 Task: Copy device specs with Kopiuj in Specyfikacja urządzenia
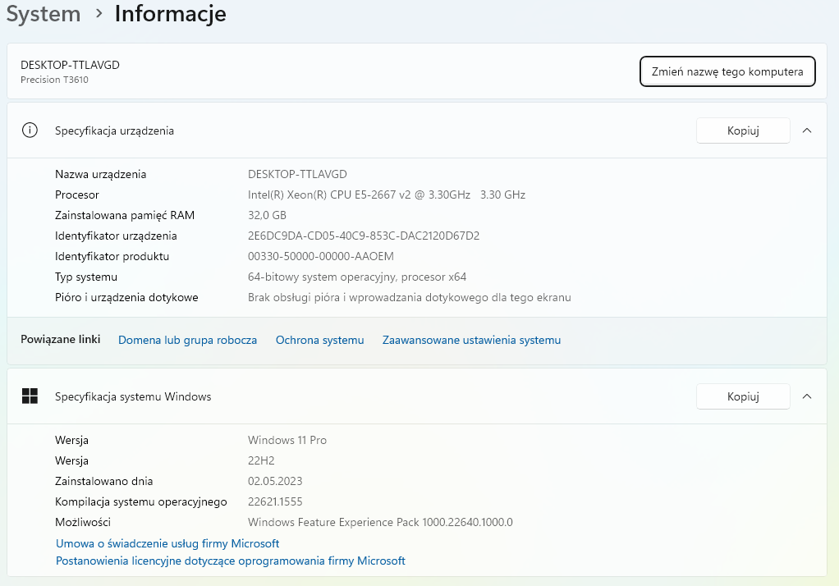[743, 130]
